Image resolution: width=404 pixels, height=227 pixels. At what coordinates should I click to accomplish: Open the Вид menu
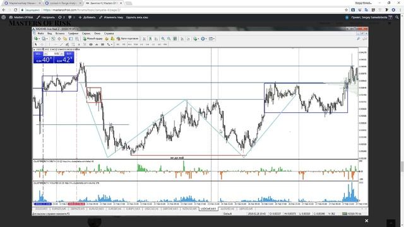[50, 33]
